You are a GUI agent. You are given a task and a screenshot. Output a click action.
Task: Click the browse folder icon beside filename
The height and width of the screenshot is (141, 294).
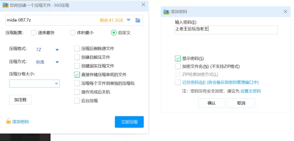pos(138,20)
